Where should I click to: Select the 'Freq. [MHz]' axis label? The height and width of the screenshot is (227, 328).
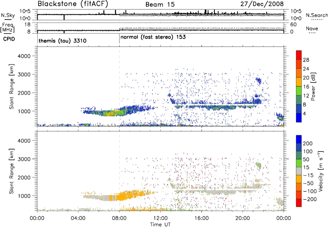click(x=7, y=28)
